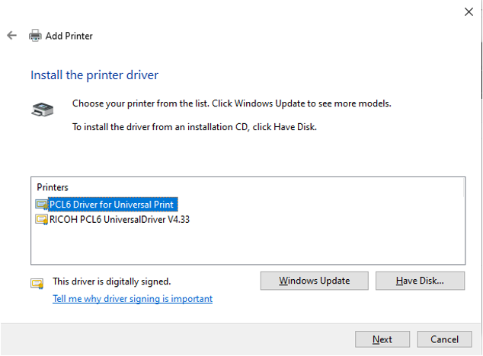Proceed with the Next button
Viewport: 483px width, 356px height.
[382, 339]
